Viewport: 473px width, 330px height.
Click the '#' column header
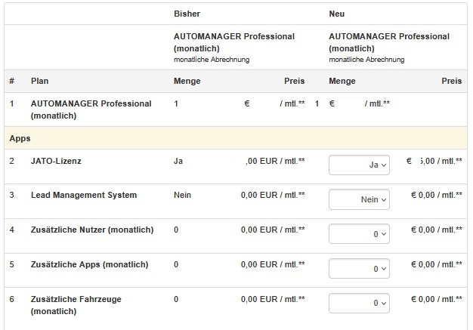12,81
